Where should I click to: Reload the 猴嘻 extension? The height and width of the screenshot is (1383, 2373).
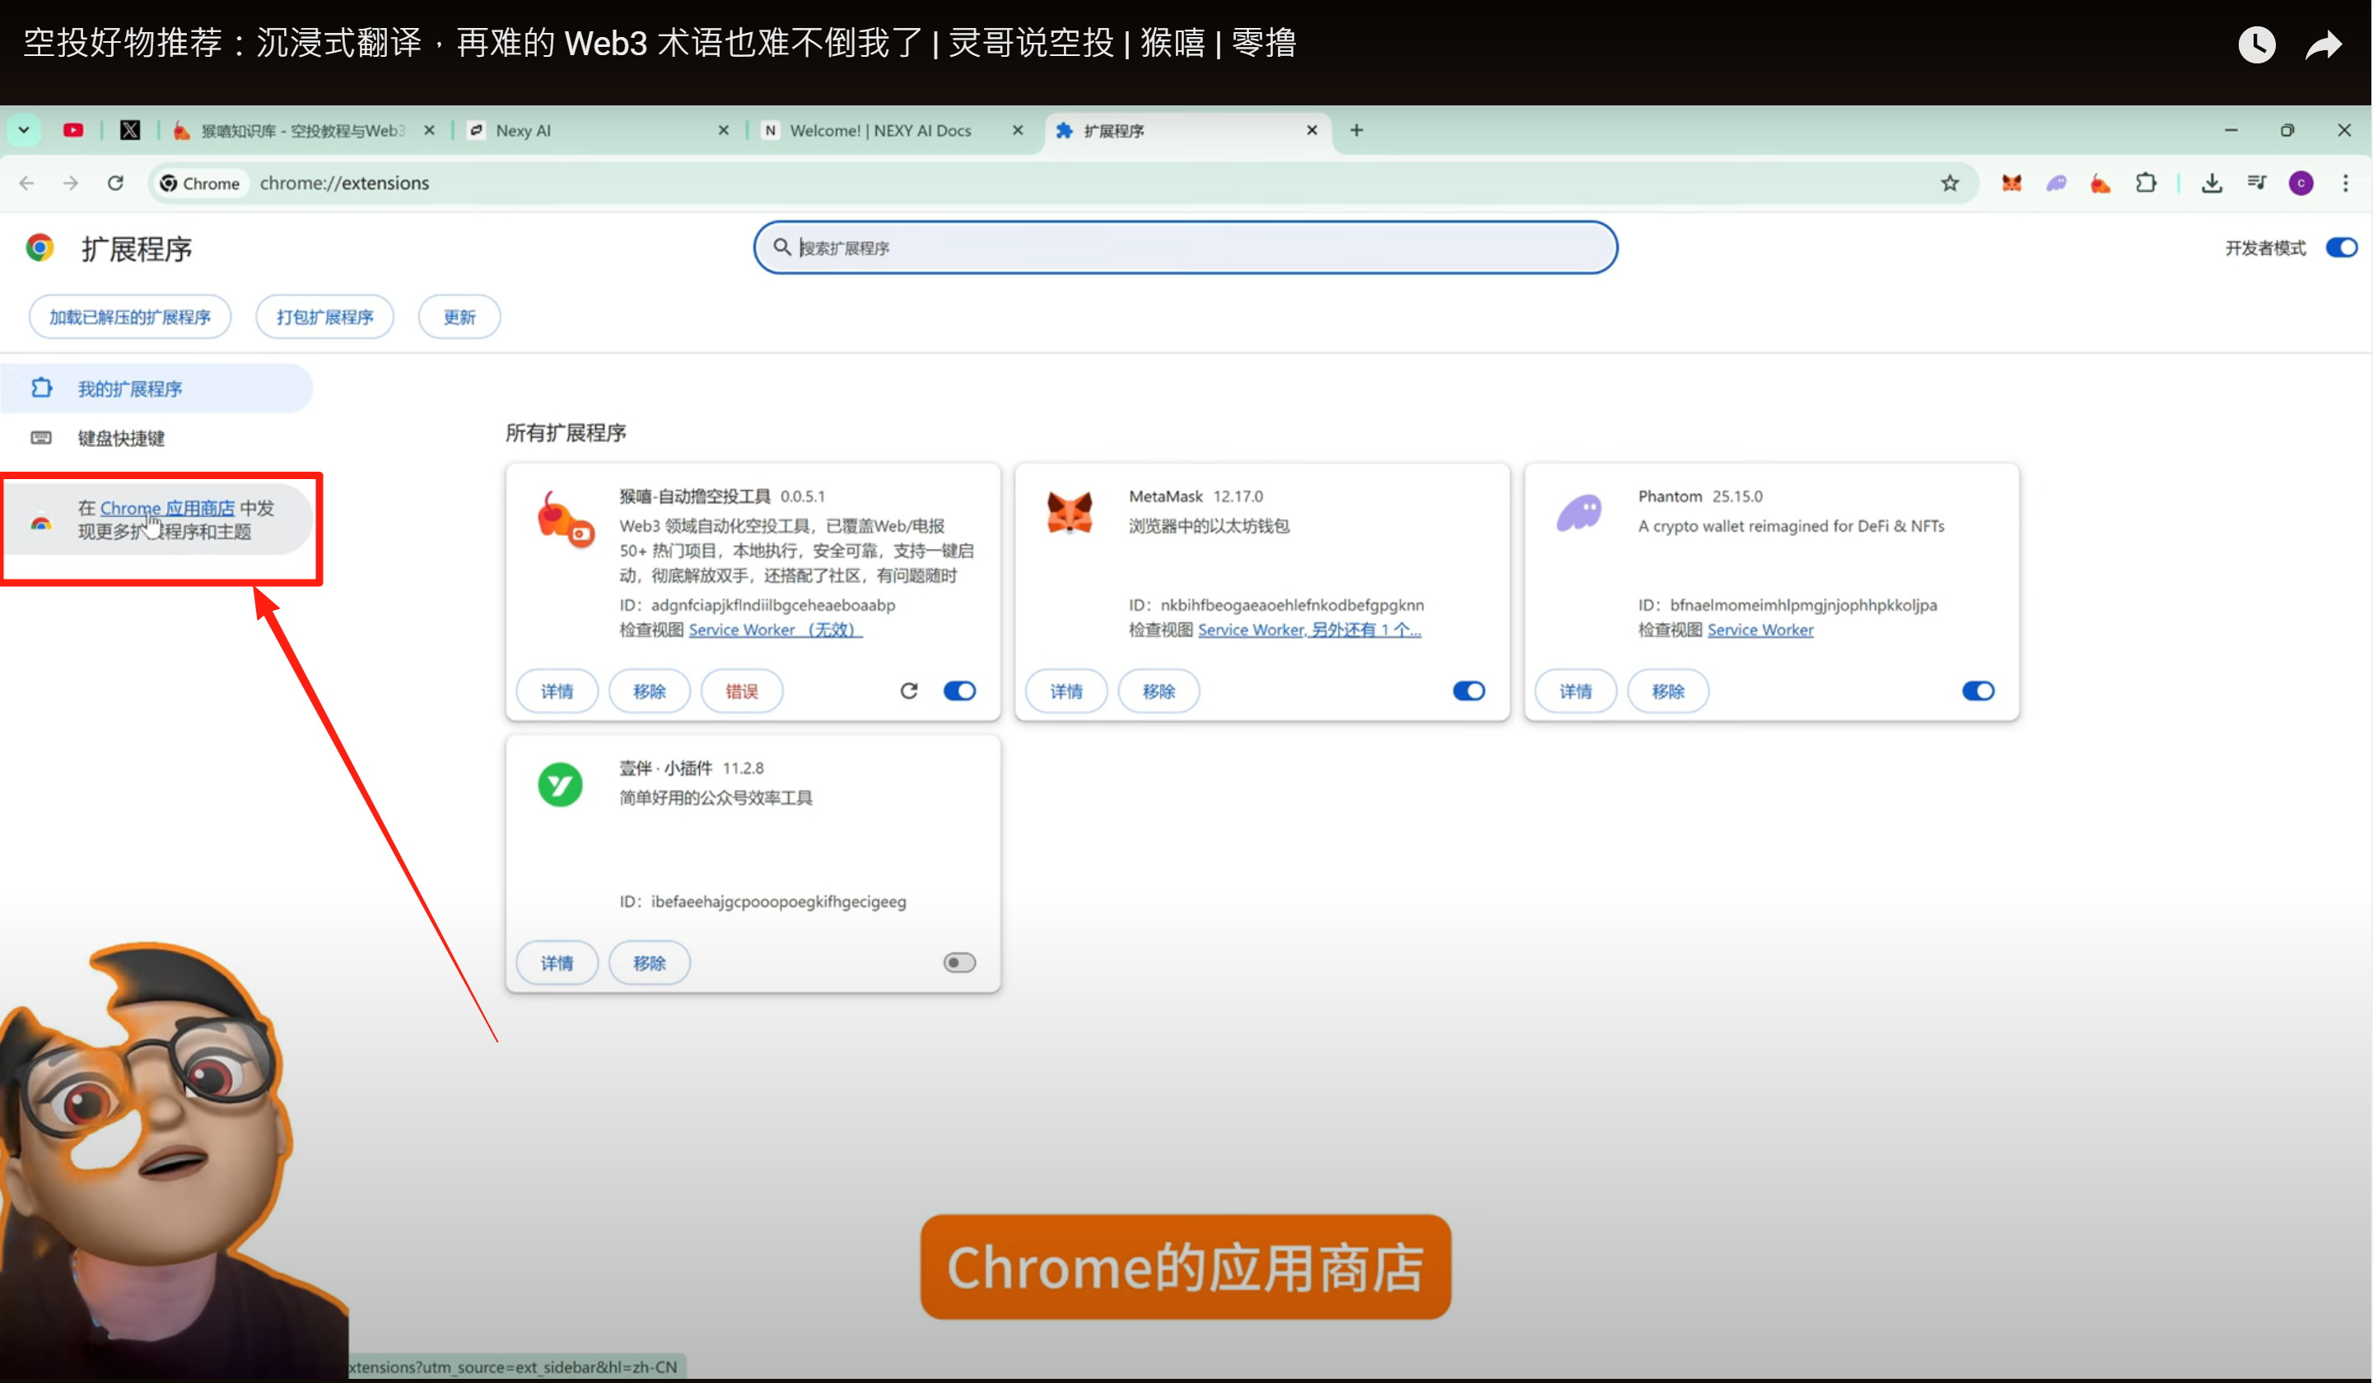[909, 691]
